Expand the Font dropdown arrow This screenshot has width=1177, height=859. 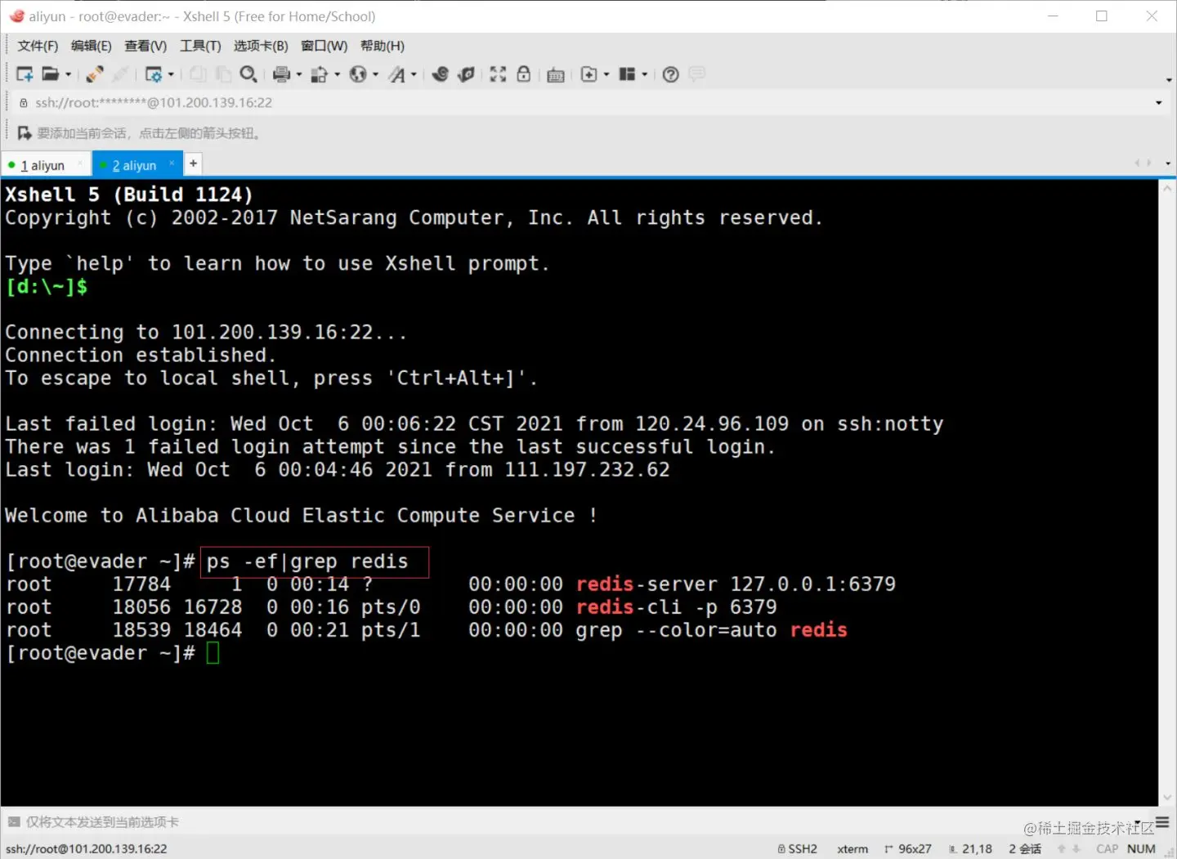coord(414,75)
